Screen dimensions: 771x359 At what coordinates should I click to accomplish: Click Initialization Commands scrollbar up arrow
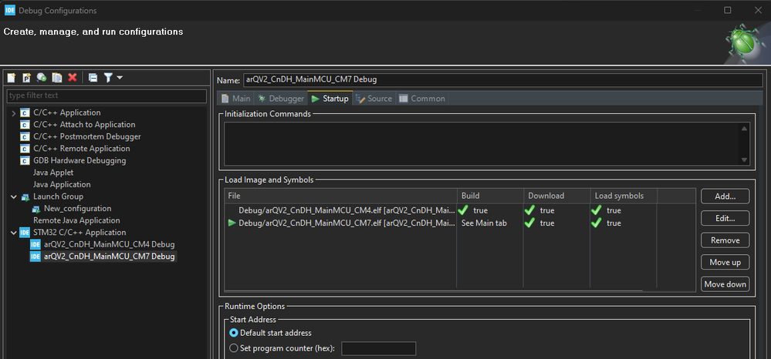coord(744,128)
